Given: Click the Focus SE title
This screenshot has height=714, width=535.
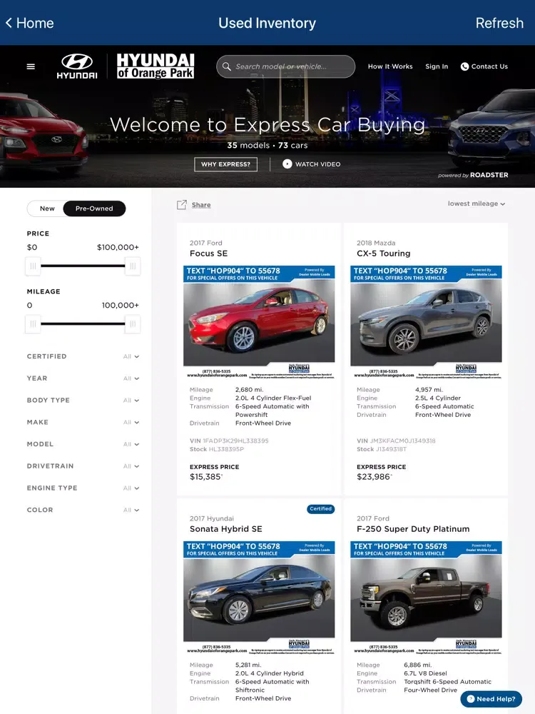Looking at the screenshot, I should (208, 253).
